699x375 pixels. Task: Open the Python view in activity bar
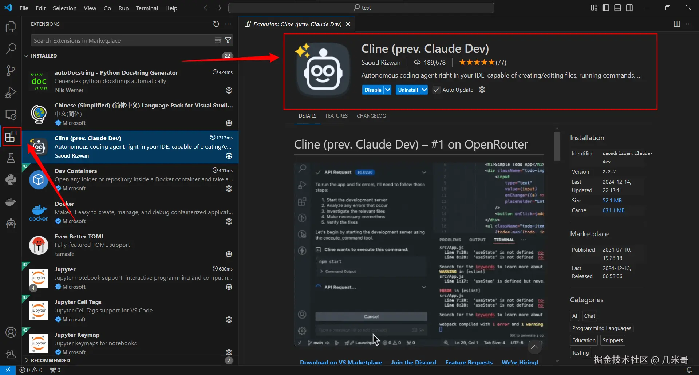point(11,180)
